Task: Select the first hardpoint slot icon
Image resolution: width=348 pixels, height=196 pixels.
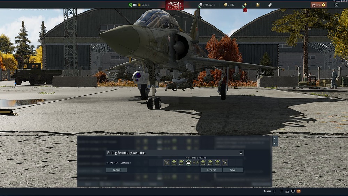Action: pos(167,163)
